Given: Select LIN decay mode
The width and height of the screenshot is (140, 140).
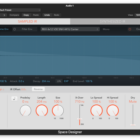Looking at the screenshot, I should tap(59, 81).
